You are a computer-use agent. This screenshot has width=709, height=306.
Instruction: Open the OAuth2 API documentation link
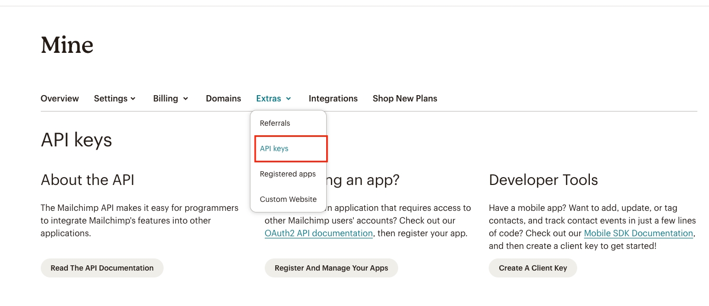(319, 233)
